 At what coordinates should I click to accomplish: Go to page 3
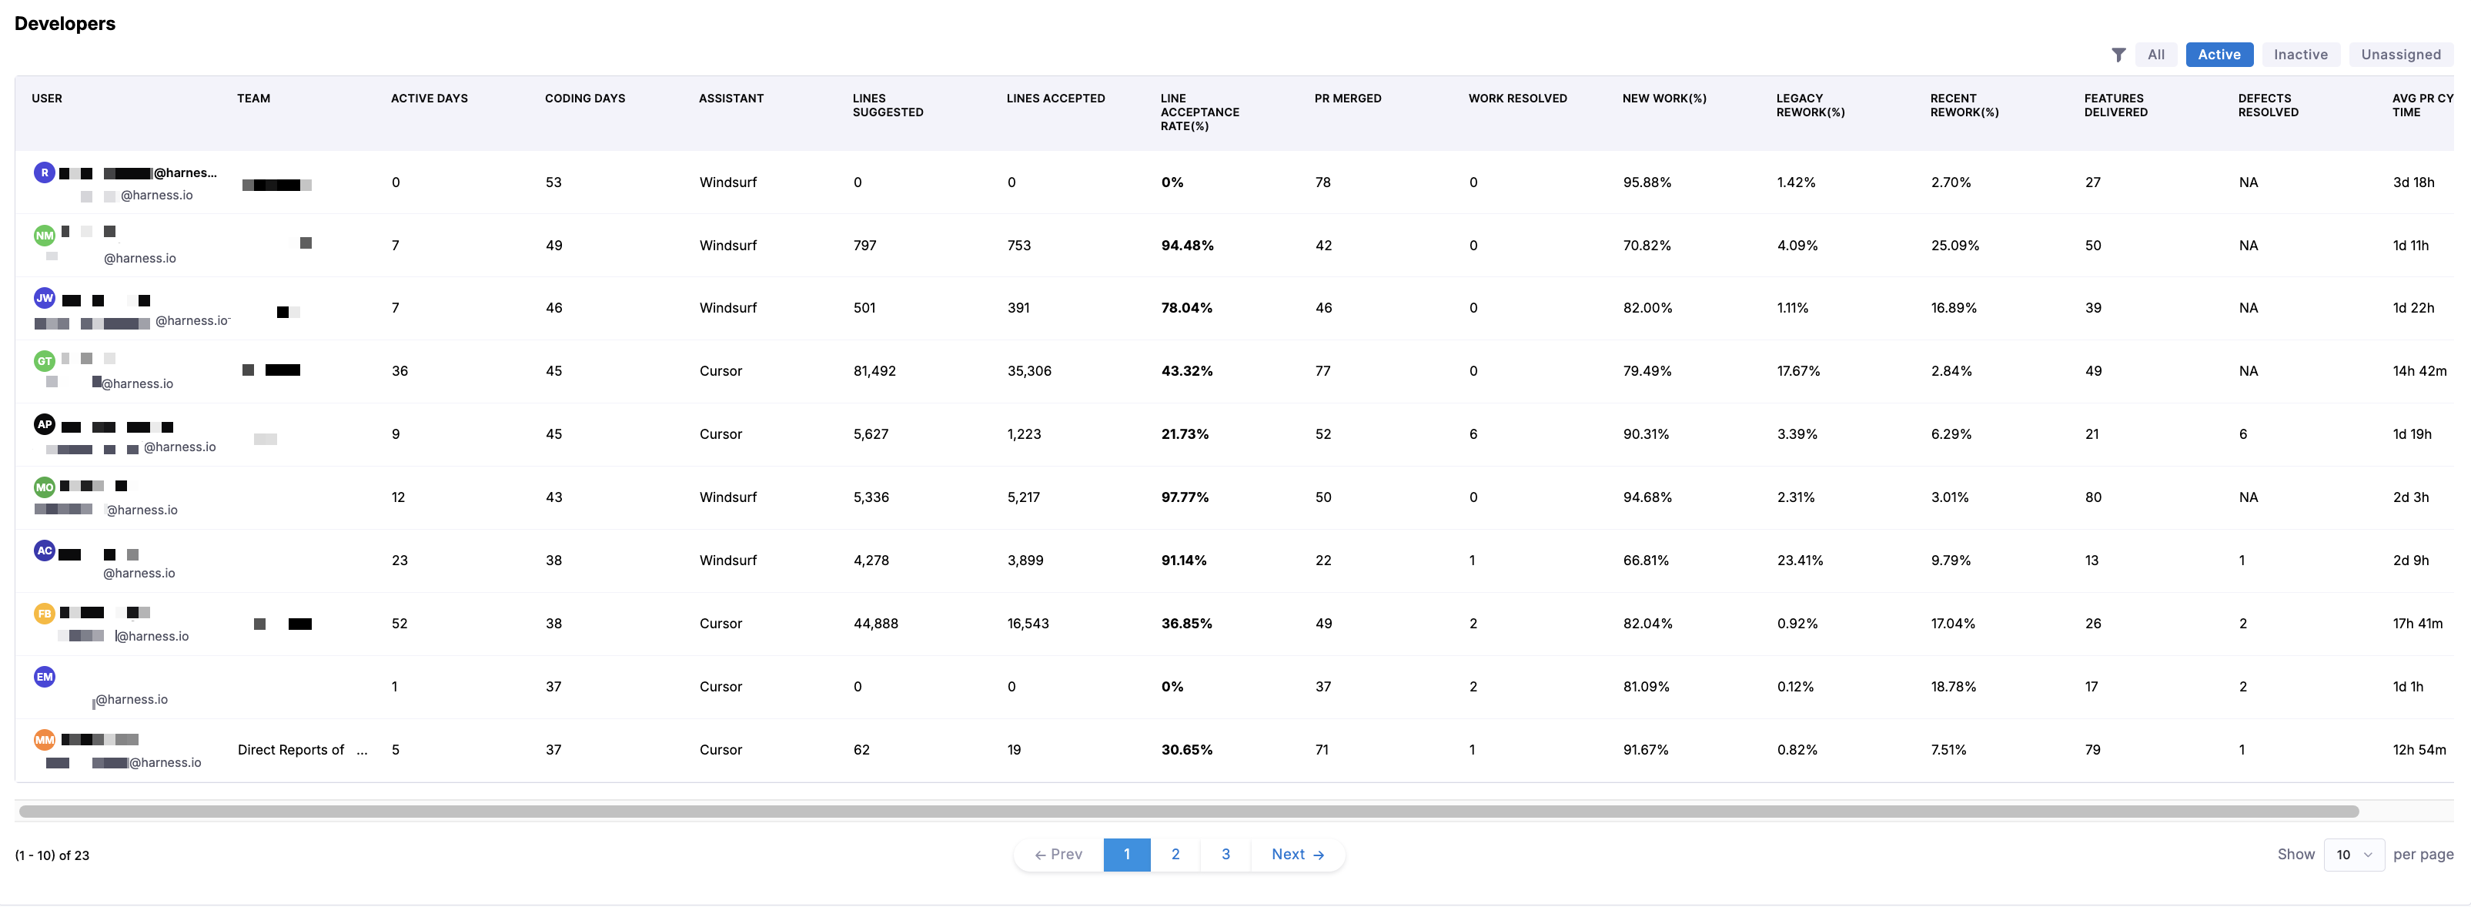point(1225,854)
